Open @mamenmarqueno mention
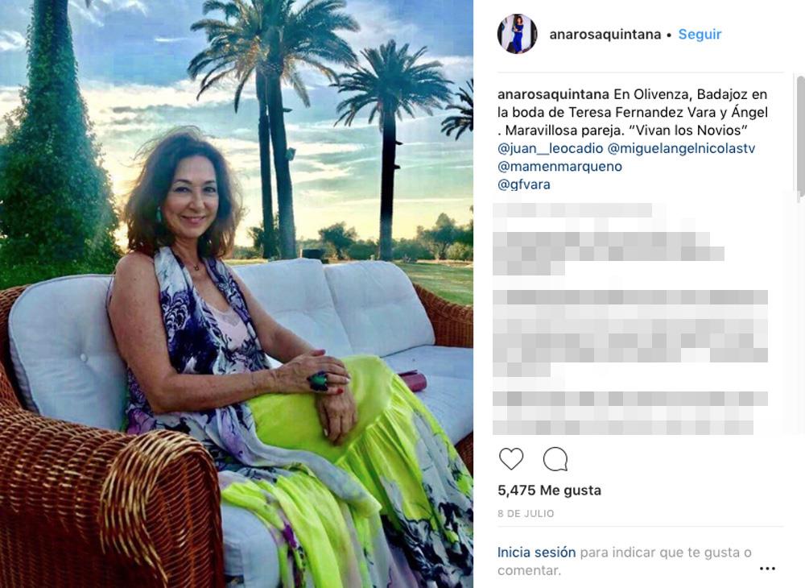The height and width of the screenshot is (588, 805). (x=559, y=167)
